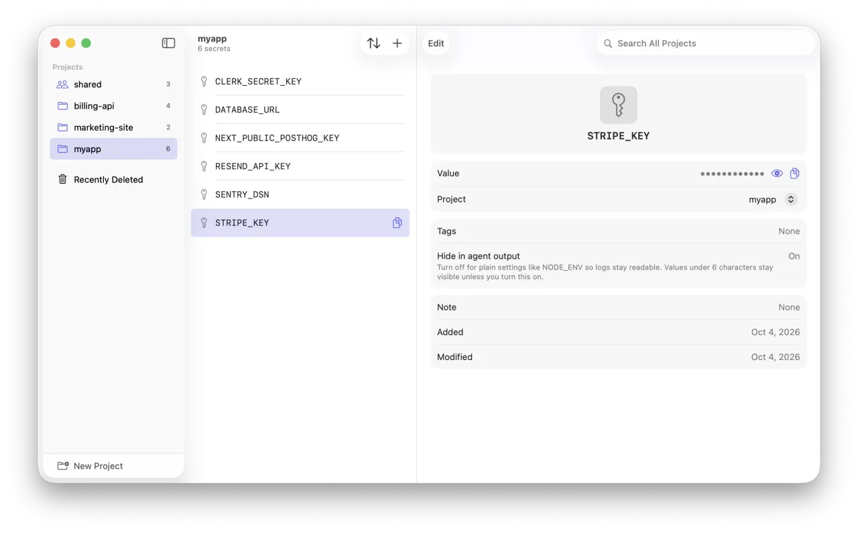Click the New Project folder icon
This screenshot has height=533, width=858.
click(x=63, y=466)
